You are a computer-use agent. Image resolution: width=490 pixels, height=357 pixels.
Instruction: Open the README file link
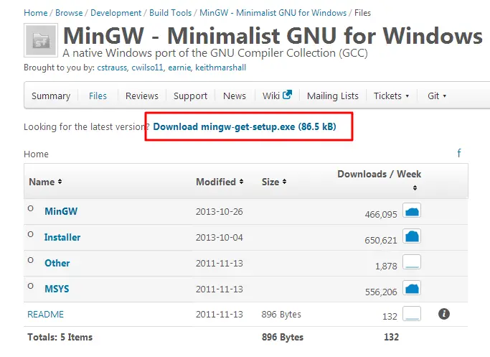(46, 314)
